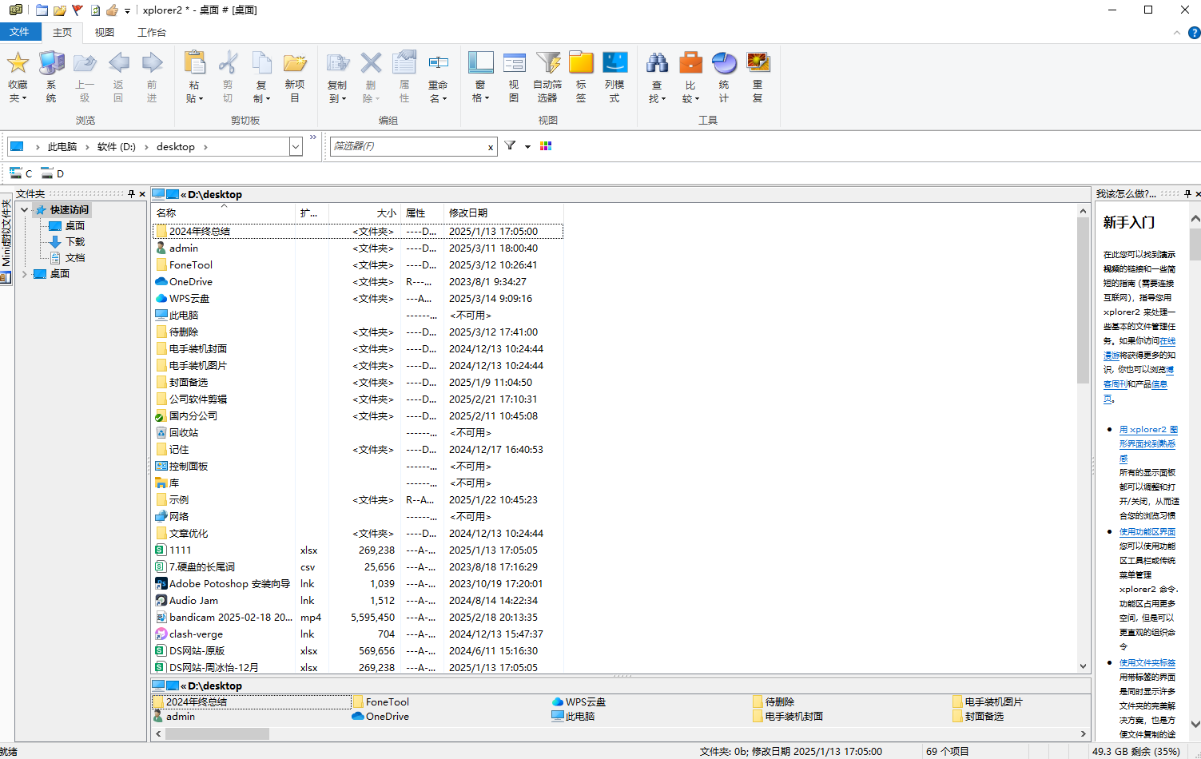Click the color grid icon beside filter

pyautogui.click(x=546, y=146)
